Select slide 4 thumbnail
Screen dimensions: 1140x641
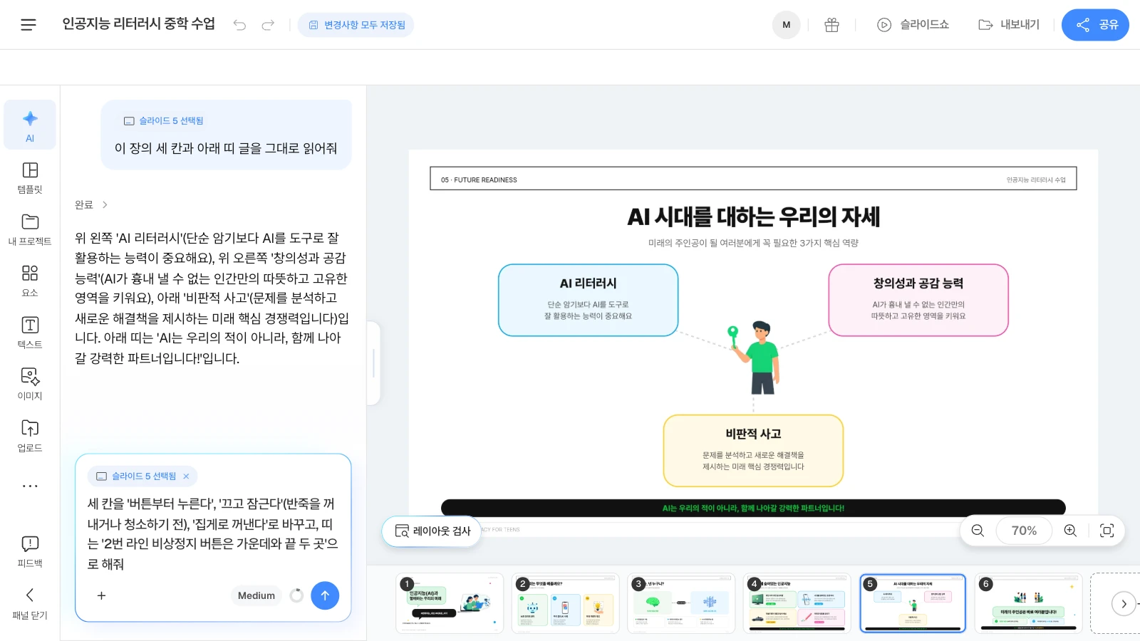(x=797, y=603)
